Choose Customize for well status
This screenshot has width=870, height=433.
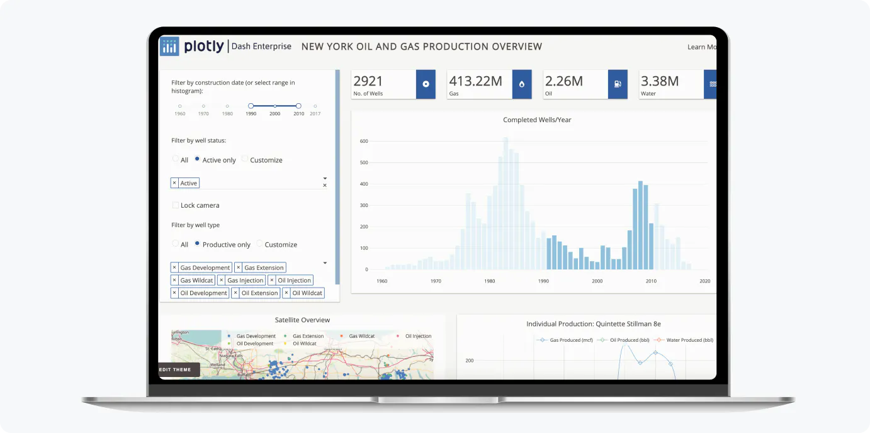(x=245, y=159)
